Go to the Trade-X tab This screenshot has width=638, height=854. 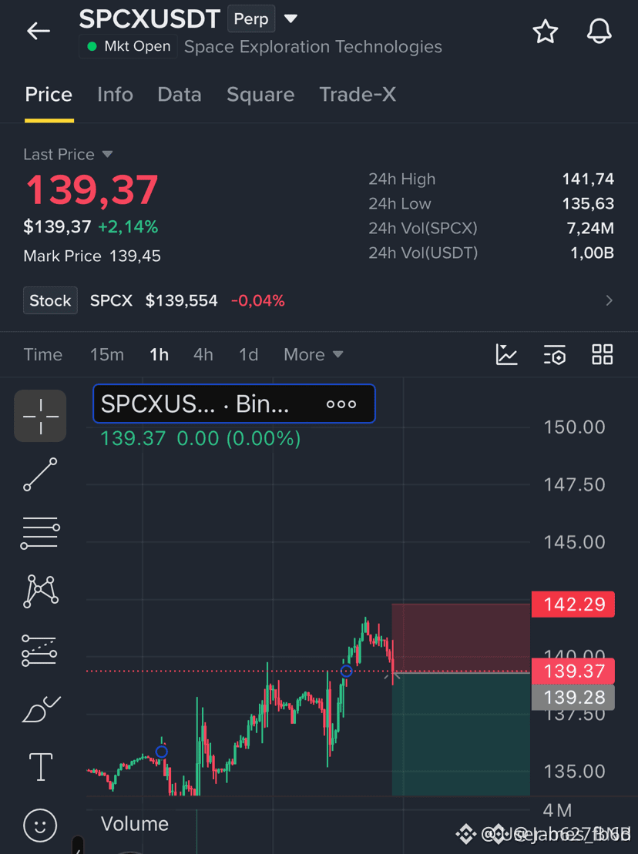[358, 95]
